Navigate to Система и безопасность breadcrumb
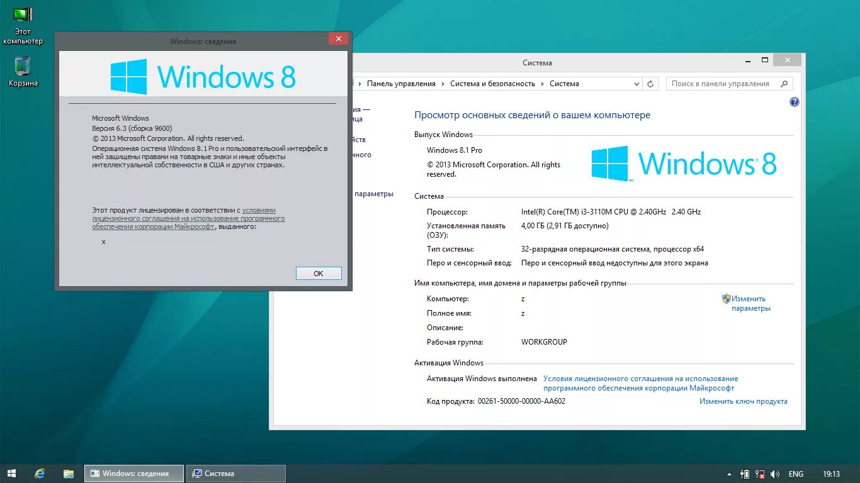 (492, 83)
